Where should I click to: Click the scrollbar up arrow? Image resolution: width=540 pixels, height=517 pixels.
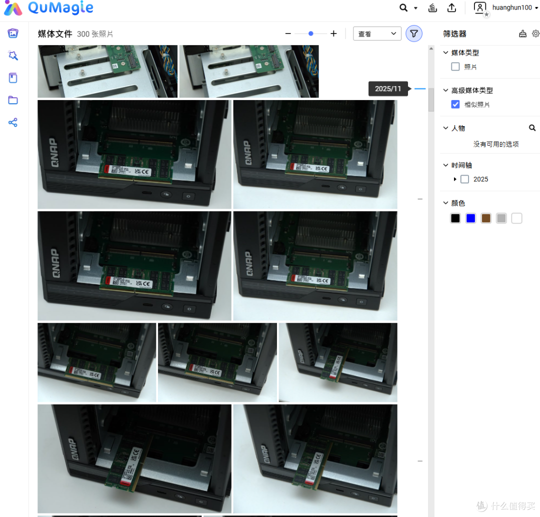tap(431, 49)
